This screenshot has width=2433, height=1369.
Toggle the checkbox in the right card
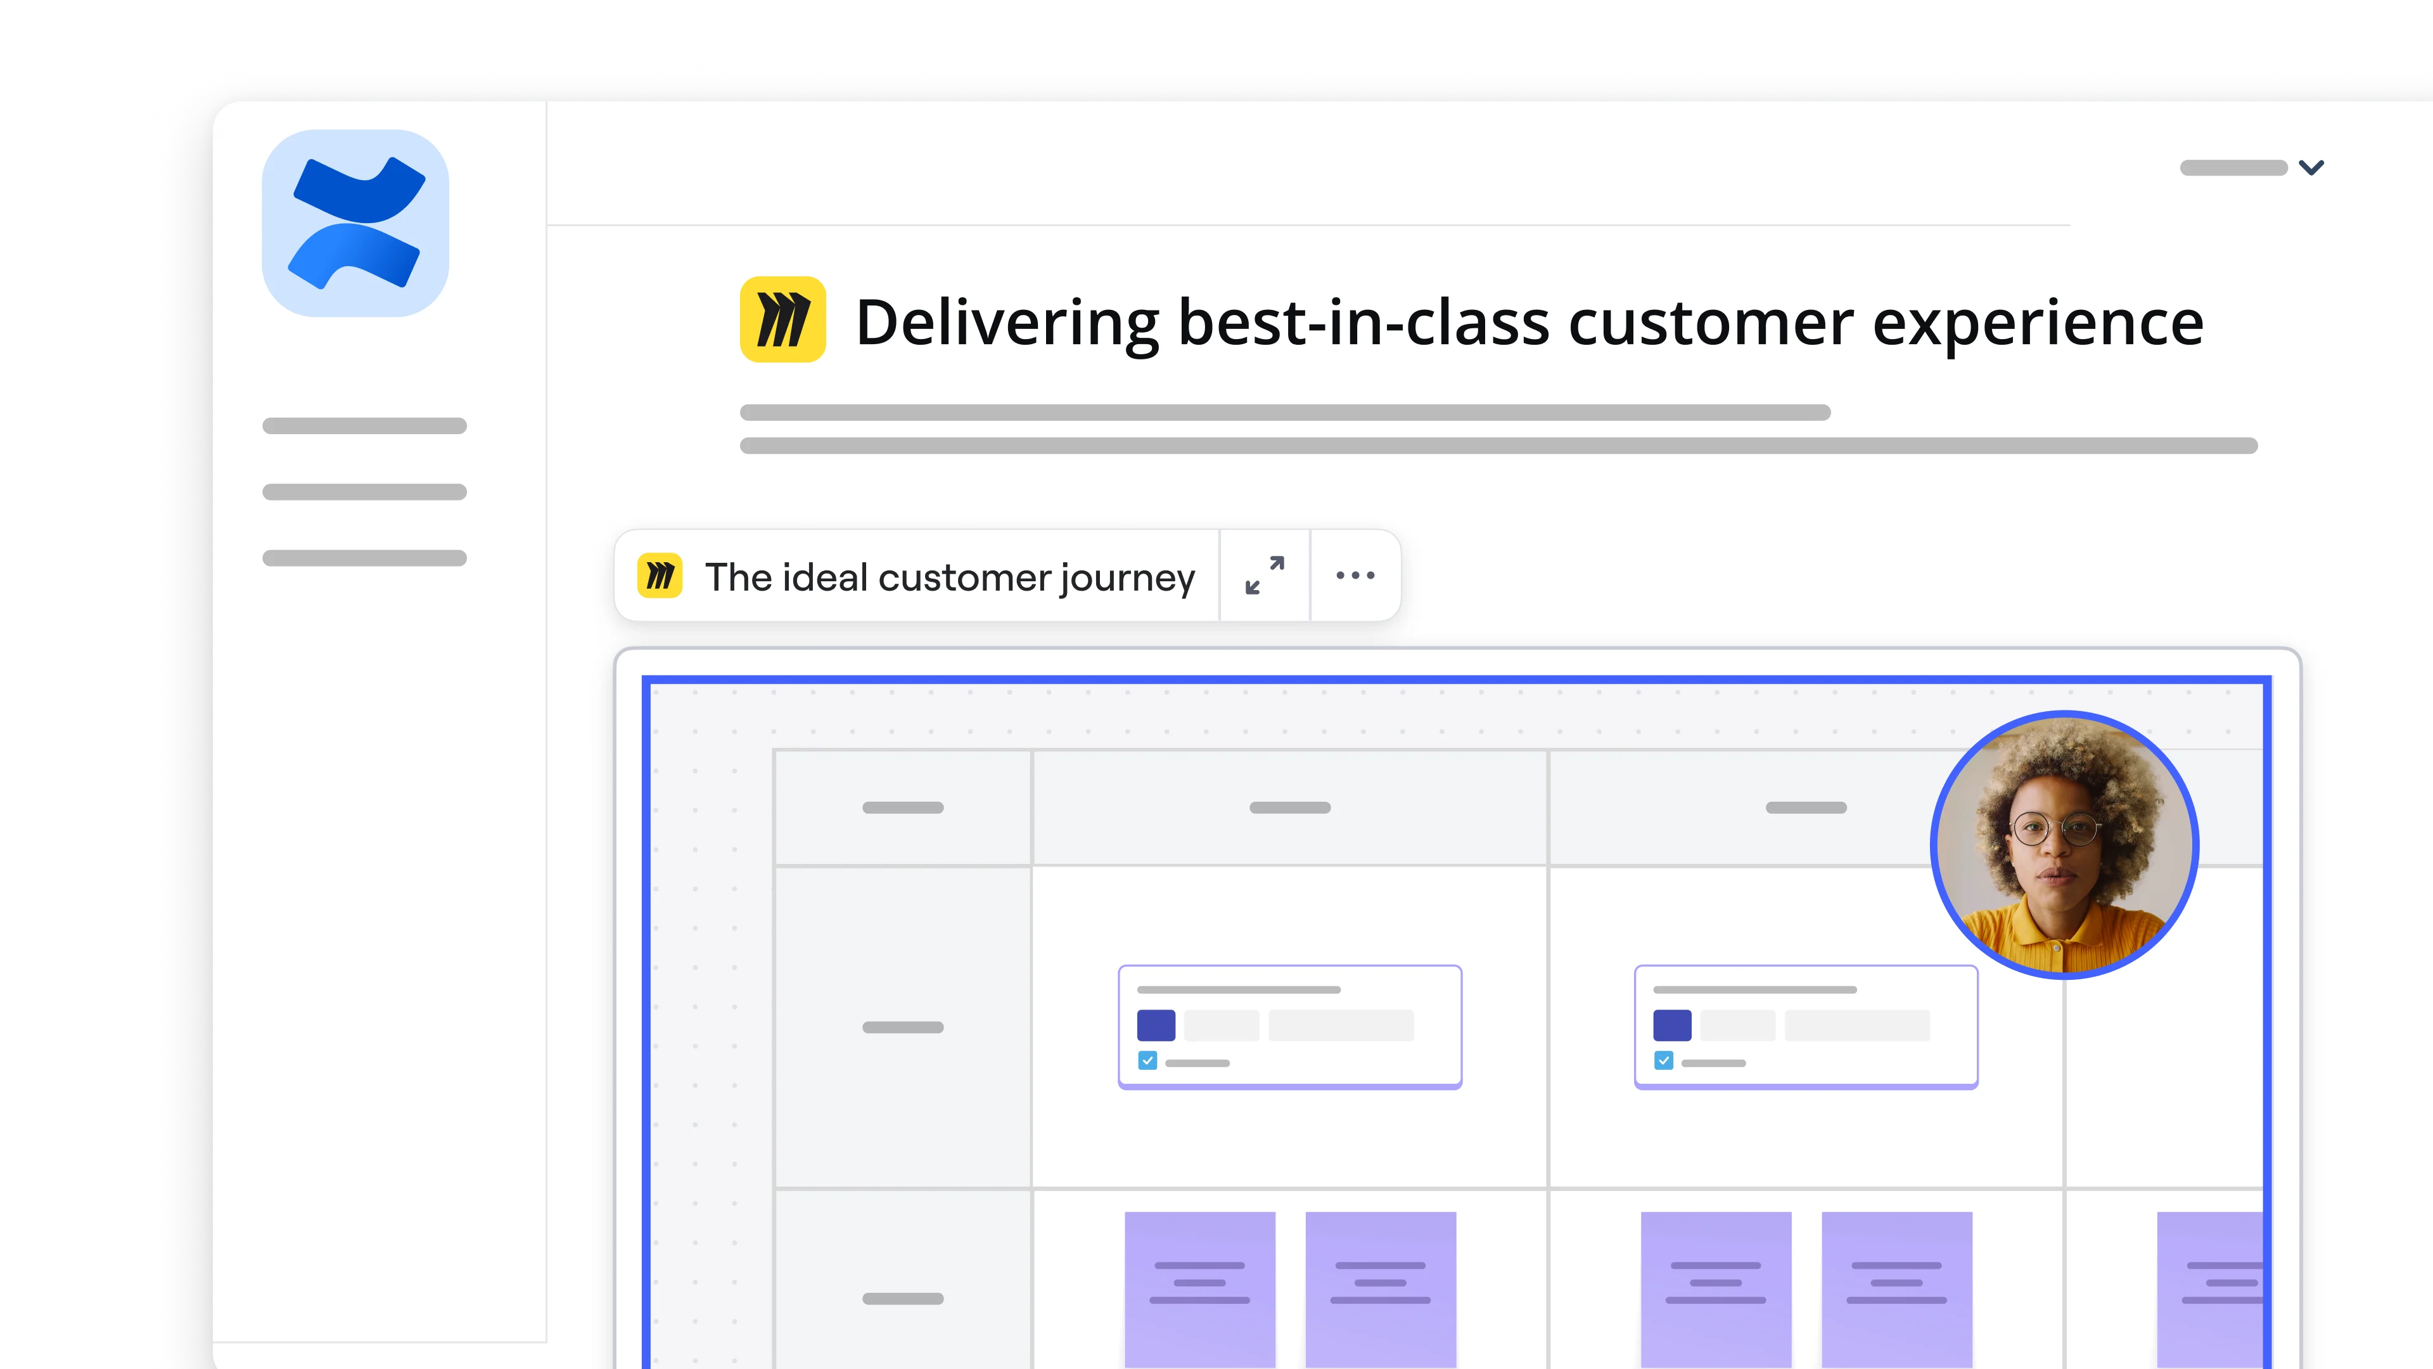pyautogui.click(x=1663, y=1061)
